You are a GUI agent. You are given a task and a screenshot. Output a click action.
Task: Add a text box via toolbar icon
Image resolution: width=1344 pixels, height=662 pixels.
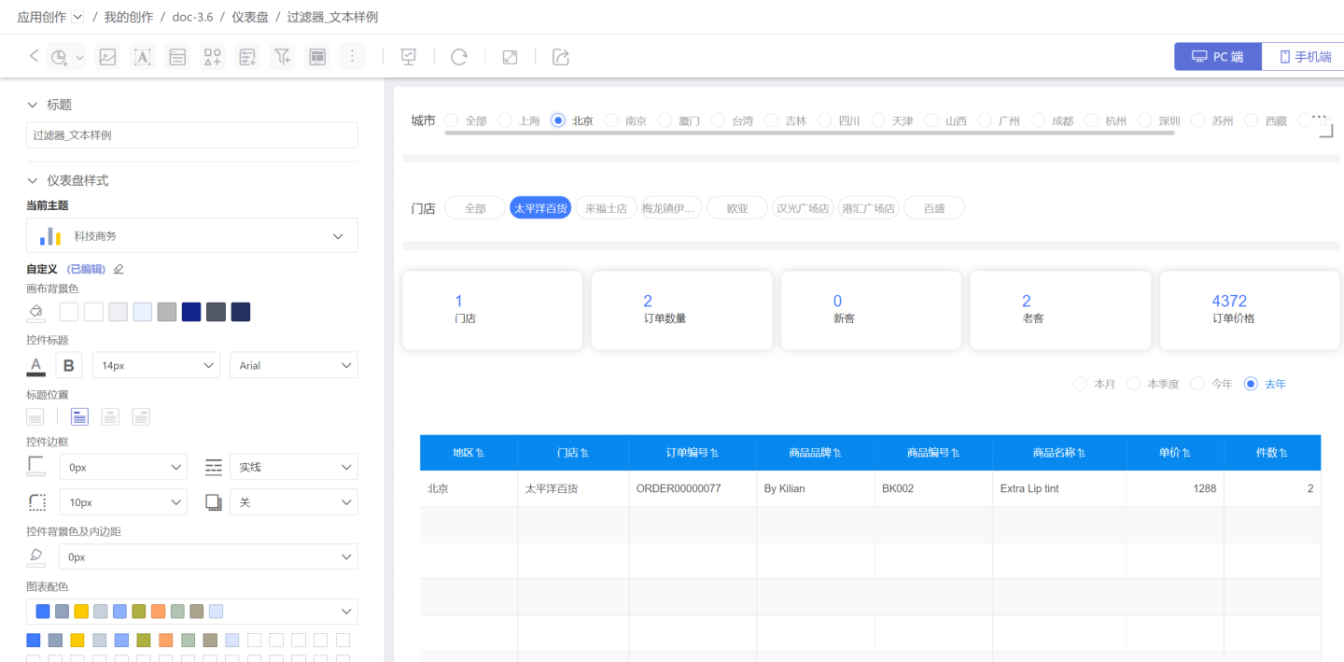[x=143, y=57]
